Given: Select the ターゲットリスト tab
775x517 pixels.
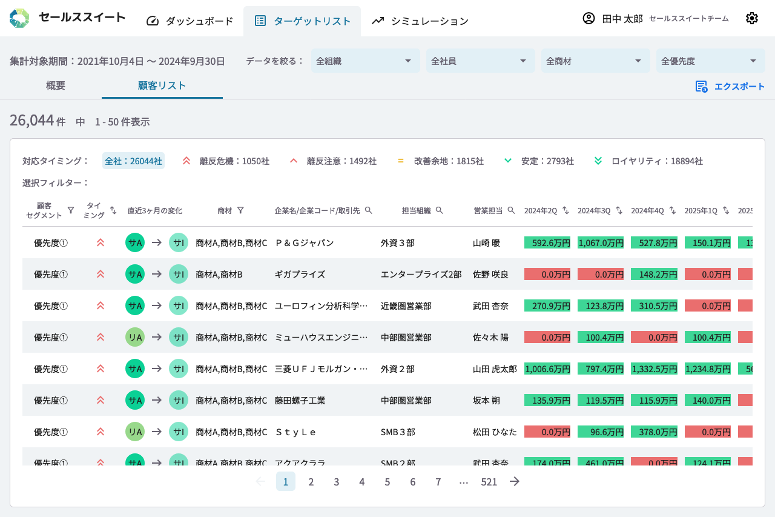Looking at the screenshot, I should point(302,21).
